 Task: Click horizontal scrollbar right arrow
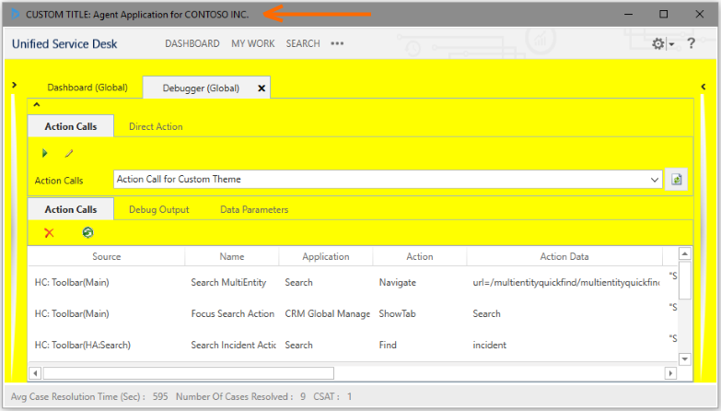(x=670, y=373)
